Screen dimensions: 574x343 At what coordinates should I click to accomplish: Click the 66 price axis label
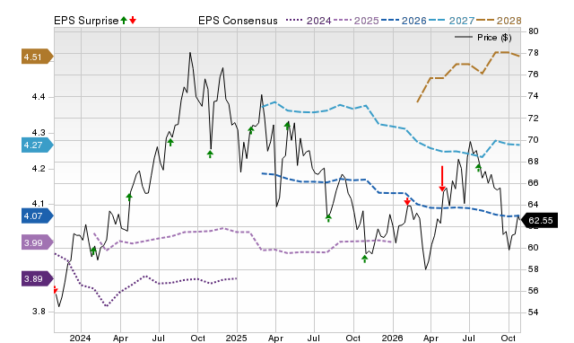coord(534,183)
